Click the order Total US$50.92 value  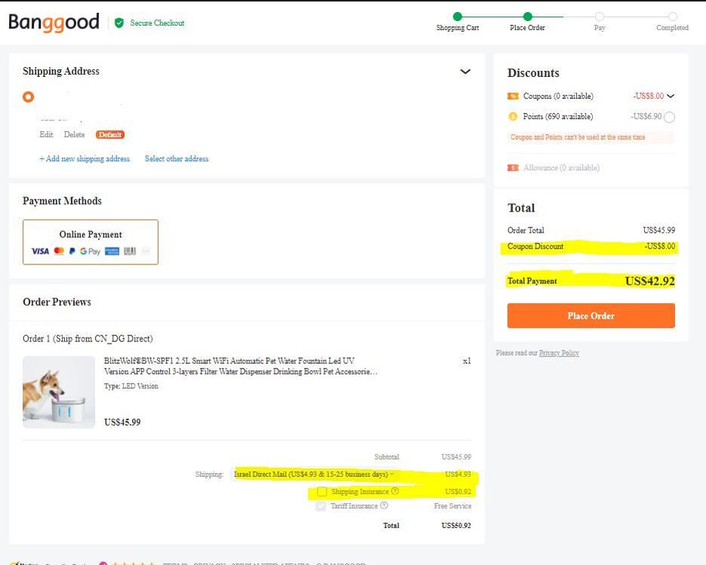point(456,525)
